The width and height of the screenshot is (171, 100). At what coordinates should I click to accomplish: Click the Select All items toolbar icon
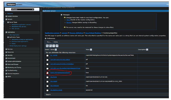coord(47,46)
